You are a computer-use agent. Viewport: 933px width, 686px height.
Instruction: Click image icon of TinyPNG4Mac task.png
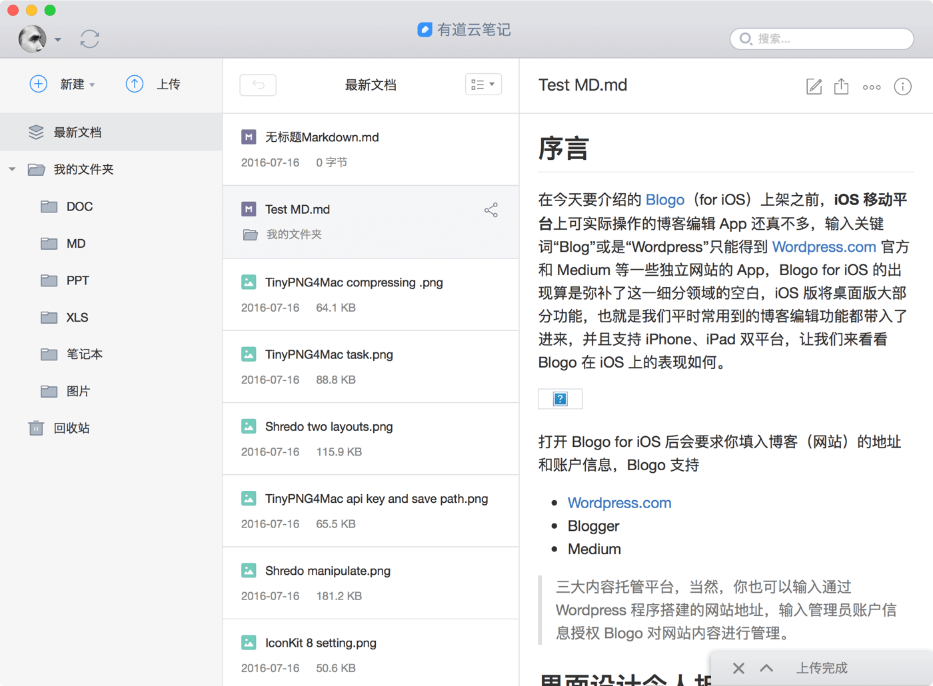(x=249, y=354)
